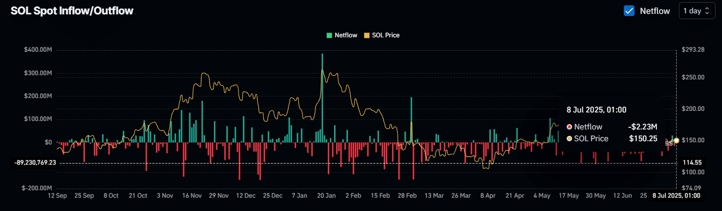Click the SOL Spot Inflow/Outflow title
This screenshot has width=722, height=211.
click(72, 11)
